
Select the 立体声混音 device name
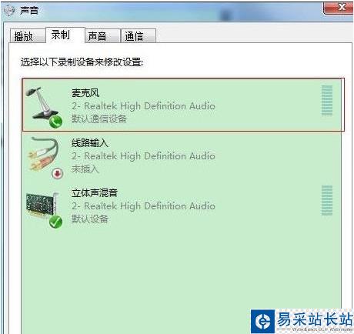coord(95,192)
